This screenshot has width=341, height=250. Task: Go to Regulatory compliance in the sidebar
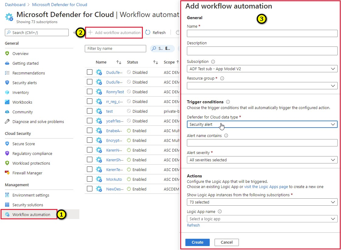(x=32, y=153)
